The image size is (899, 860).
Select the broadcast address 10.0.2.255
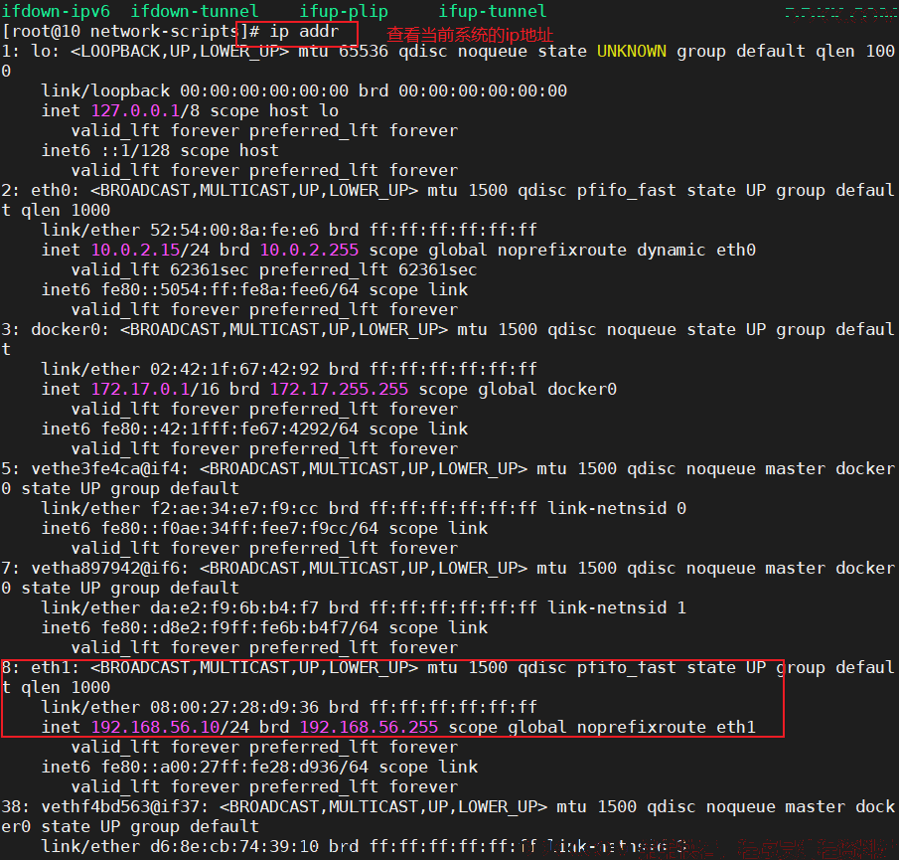[x=309, y=251]
